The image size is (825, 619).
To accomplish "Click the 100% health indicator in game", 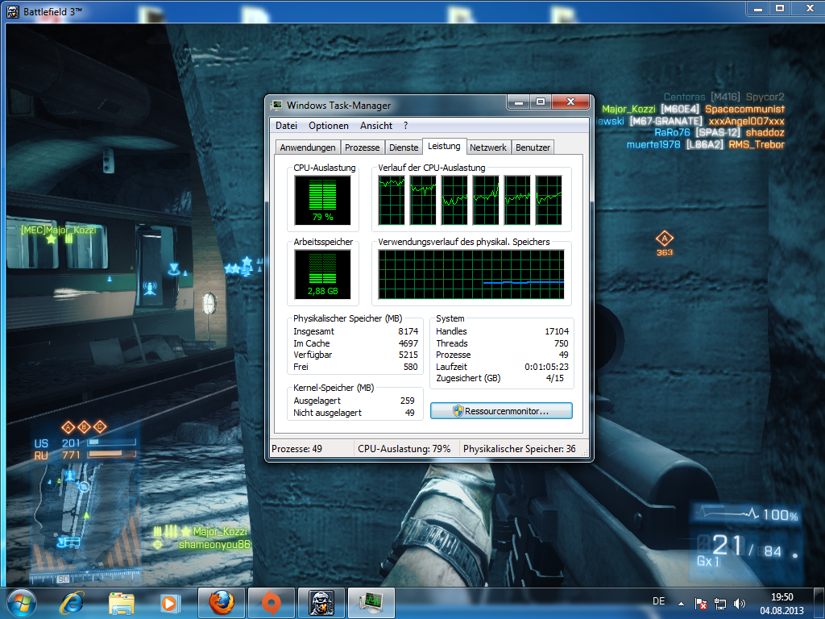I will click(x=780, y=515).
